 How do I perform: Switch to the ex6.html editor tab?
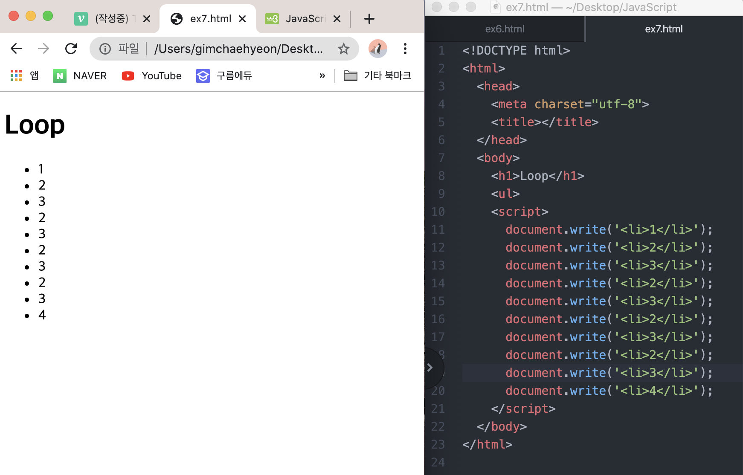tap(505, 29)
